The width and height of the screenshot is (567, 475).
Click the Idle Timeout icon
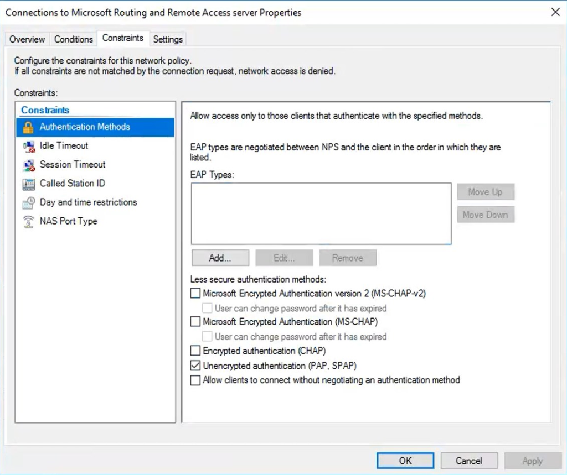29,146
